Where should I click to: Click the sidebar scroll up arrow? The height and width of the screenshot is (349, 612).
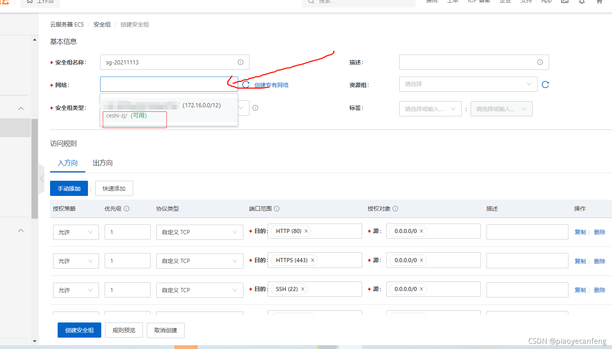[35, 40]
